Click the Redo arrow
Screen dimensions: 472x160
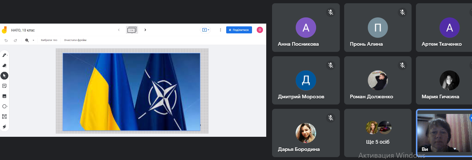(x=15, y=40)
